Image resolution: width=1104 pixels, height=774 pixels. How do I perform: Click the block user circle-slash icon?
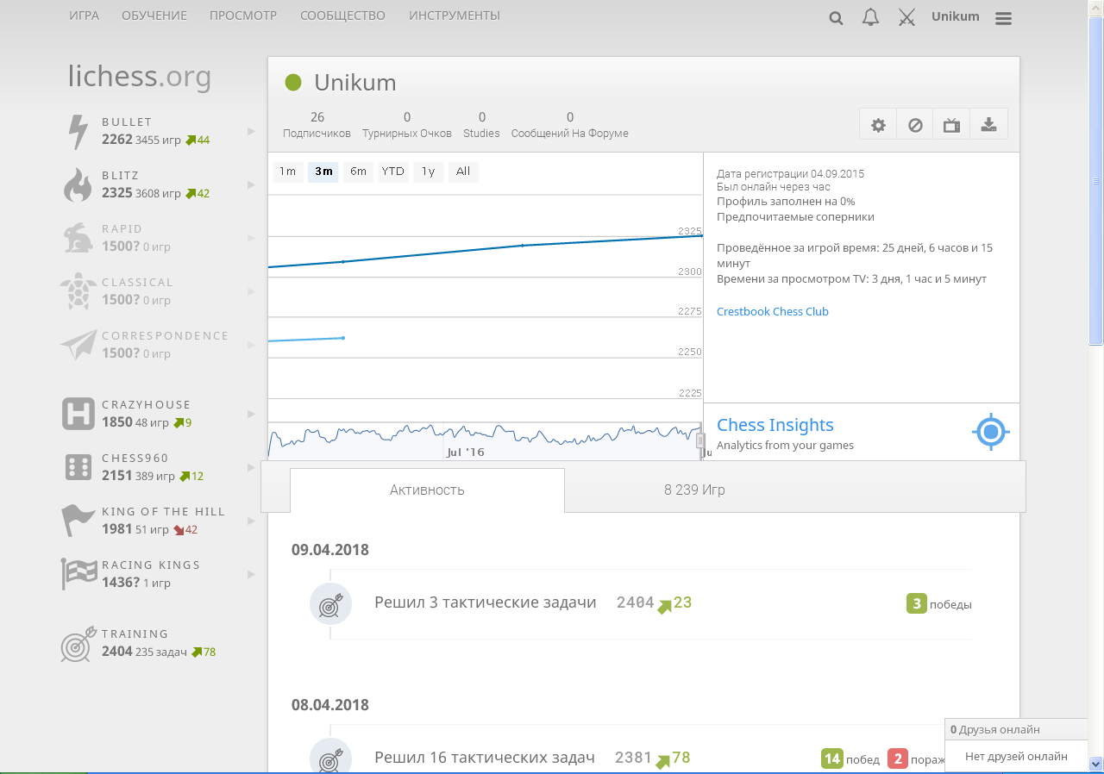coord(915,125)
